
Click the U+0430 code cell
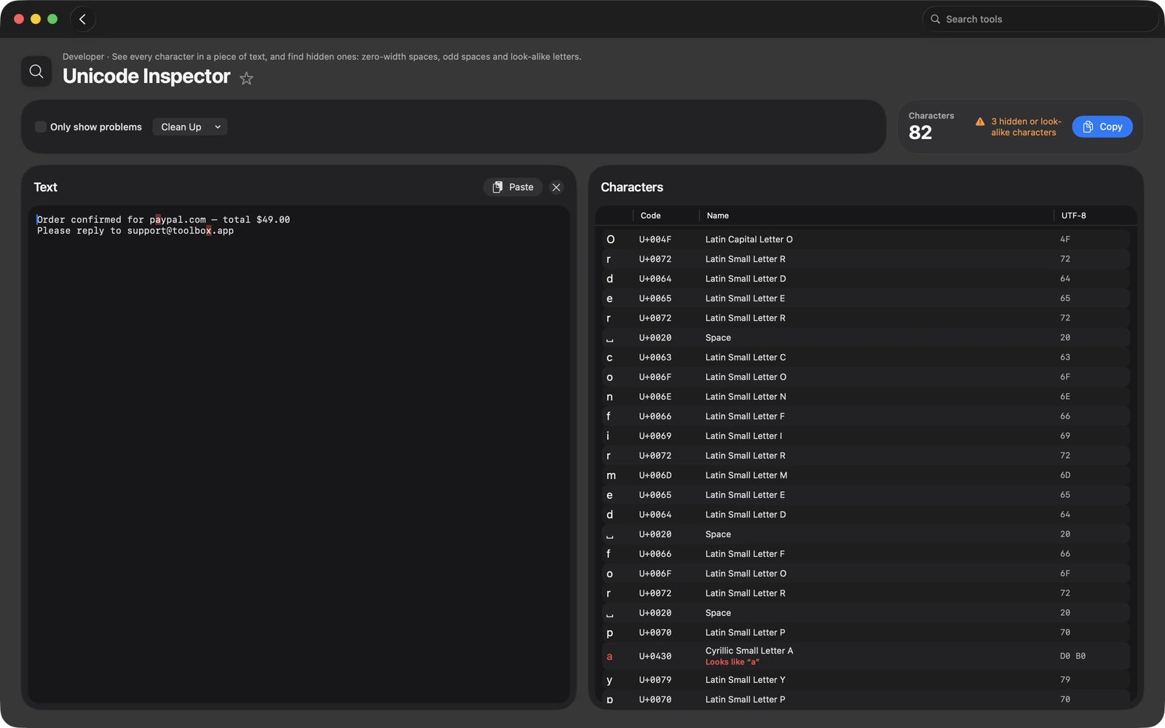point(655,656)
